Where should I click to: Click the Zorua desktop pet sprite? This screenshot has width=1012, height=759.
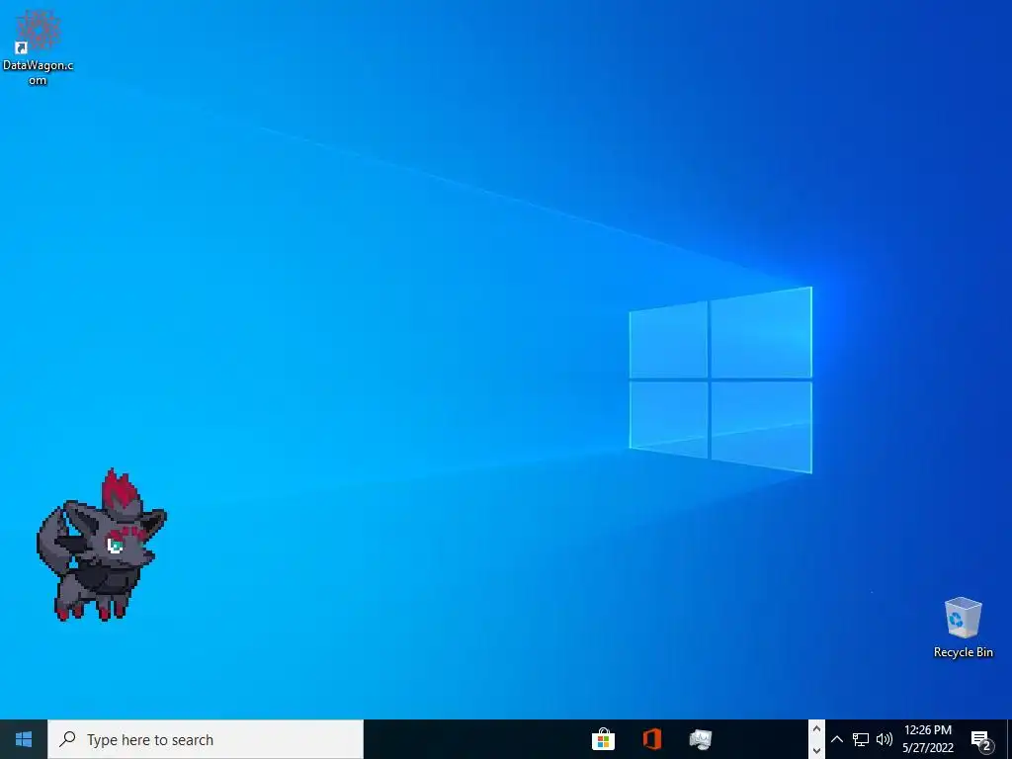102,546
